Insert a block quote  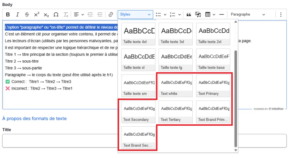pos(189,14)
